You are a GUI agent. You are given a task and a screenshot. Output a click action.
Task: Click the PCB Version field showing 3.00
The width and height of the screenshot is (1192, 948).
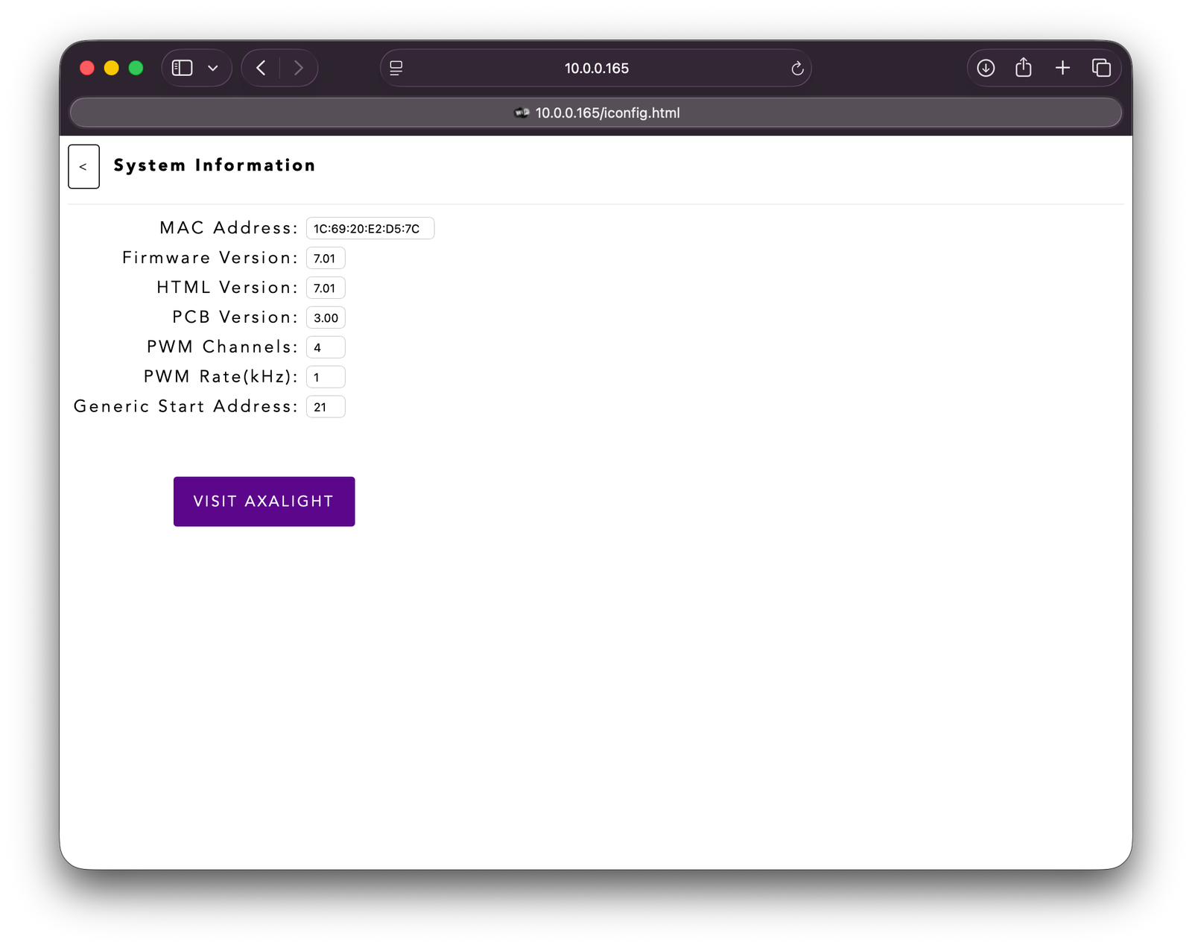coord(326,317)
